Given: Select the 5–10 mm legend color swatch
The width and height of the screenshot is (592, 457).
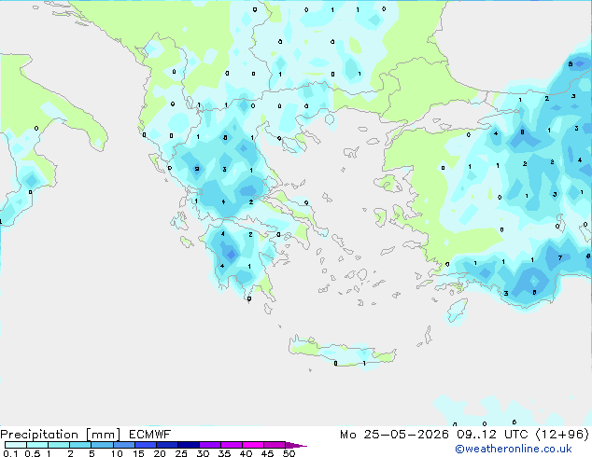Looking at the screenshot, I should click(103, 445).
